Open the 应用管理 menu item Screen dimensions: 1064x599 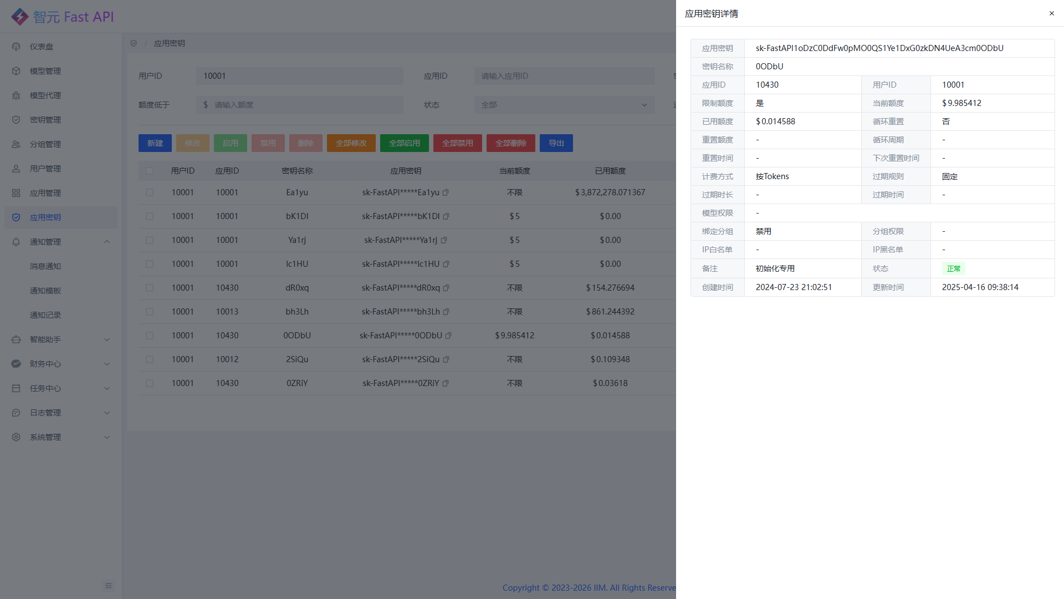45,193
